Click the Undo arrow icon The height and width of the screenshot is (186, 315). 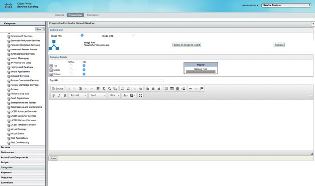[x=86, y=89]
